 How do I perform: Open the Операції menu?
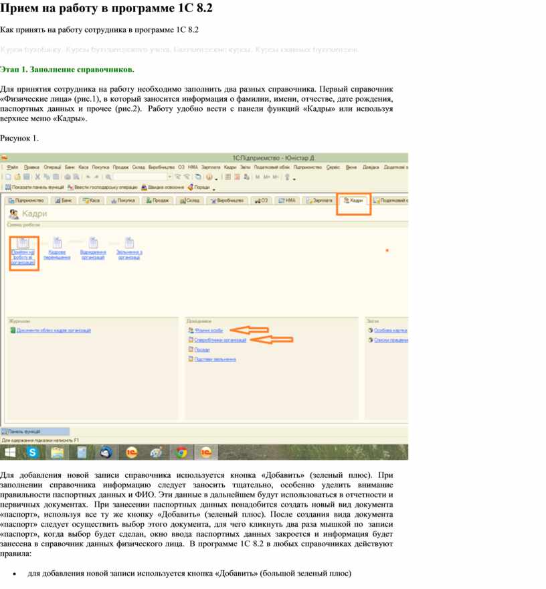tap(52, 167)
